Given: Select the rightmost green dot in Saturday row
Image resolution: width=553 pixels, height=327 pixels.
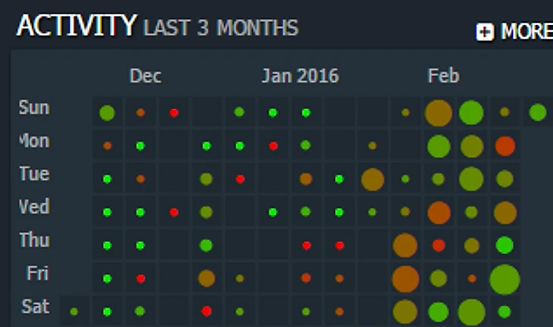Looking at the screenshot, I should pos(505,312).
